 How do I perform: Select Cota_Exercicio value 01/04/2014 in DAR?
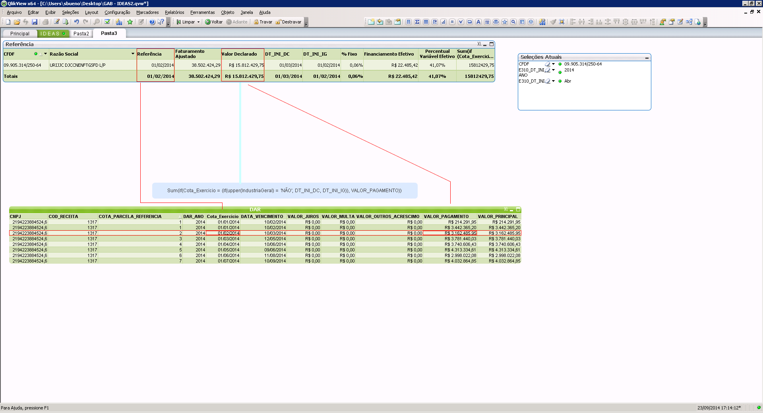223,244
